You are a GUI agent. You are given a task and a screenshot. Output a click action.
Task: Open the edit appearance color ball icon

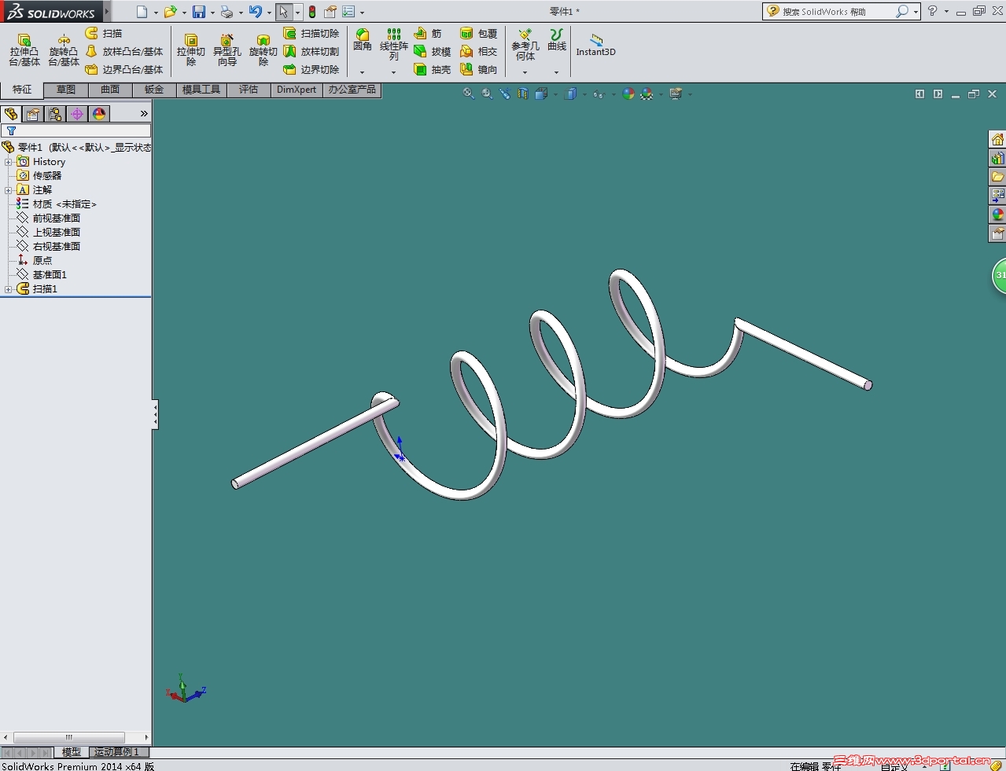(628, 94)
